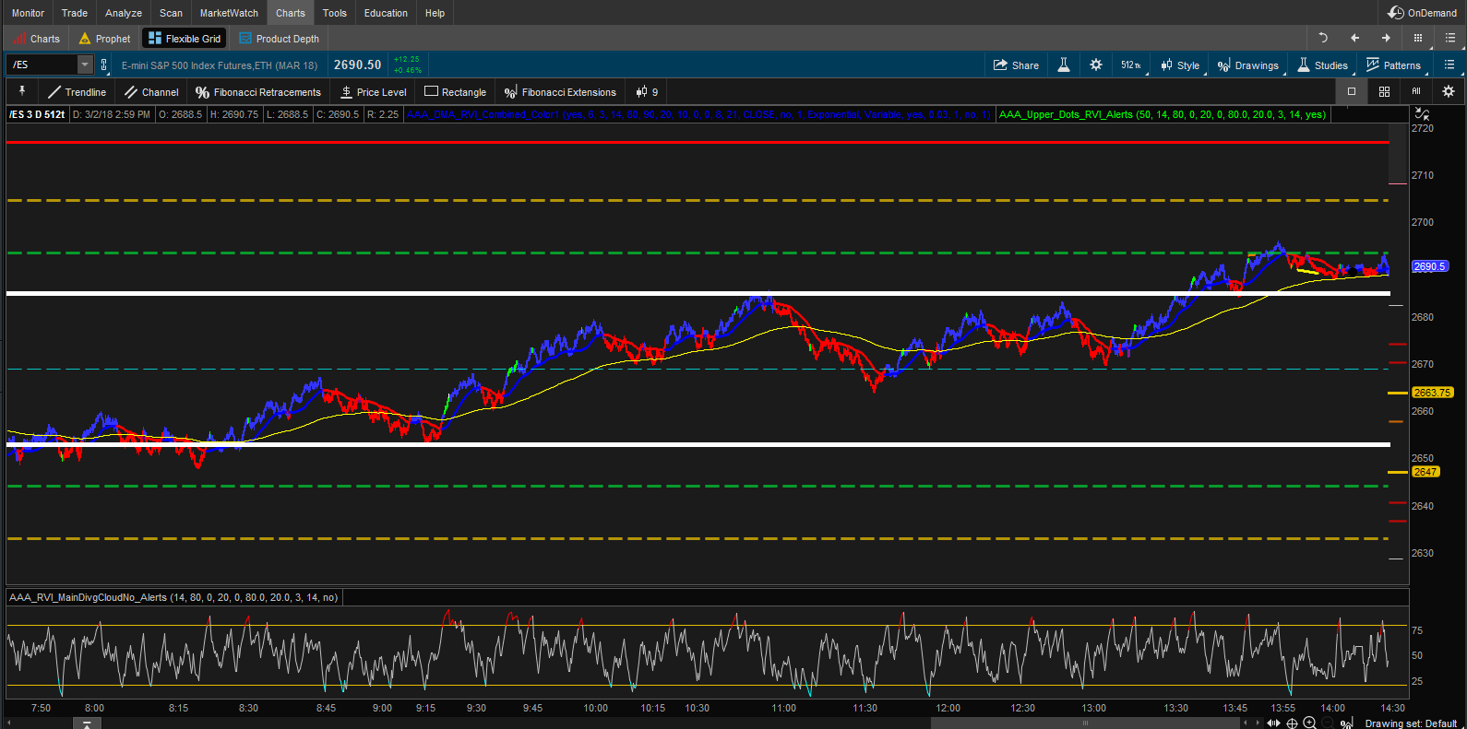Click the AAA_DMA_RVI_Combined_Color1 study label
This screenshot has height=729, width=1467.
pyautogui.click(x=698, y=114)
